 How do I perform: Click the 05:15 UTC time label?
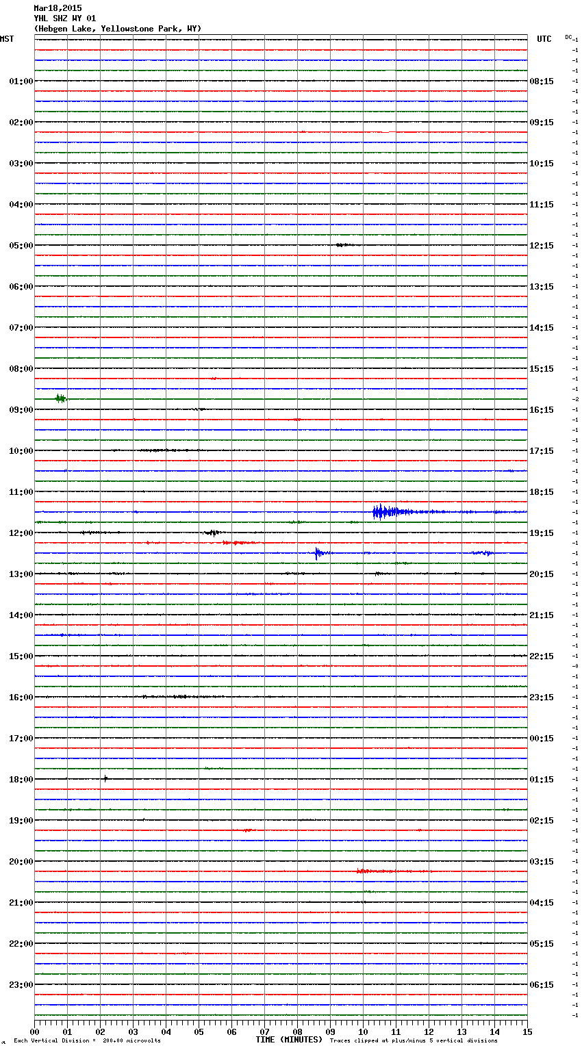click(542, 944)
